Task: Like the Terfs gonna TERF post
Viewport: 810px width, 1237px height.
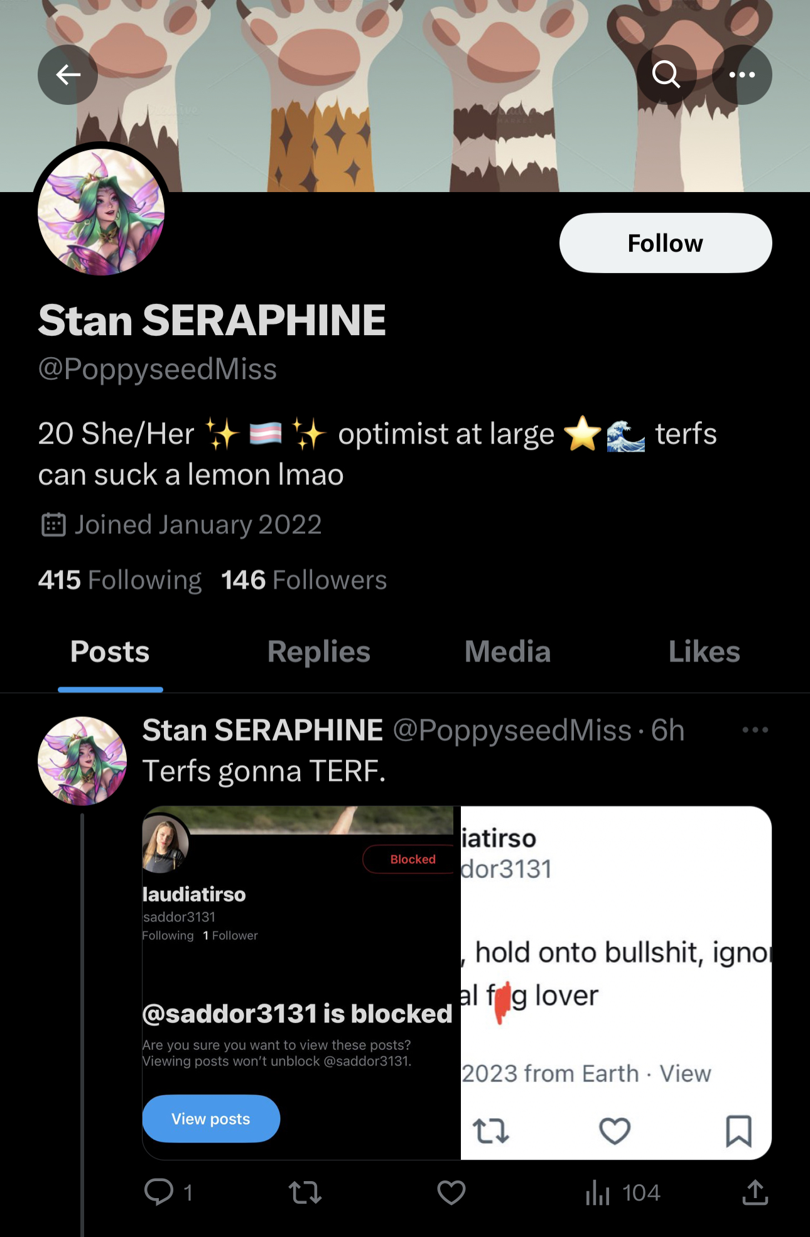Action: tap(451, 1192)
